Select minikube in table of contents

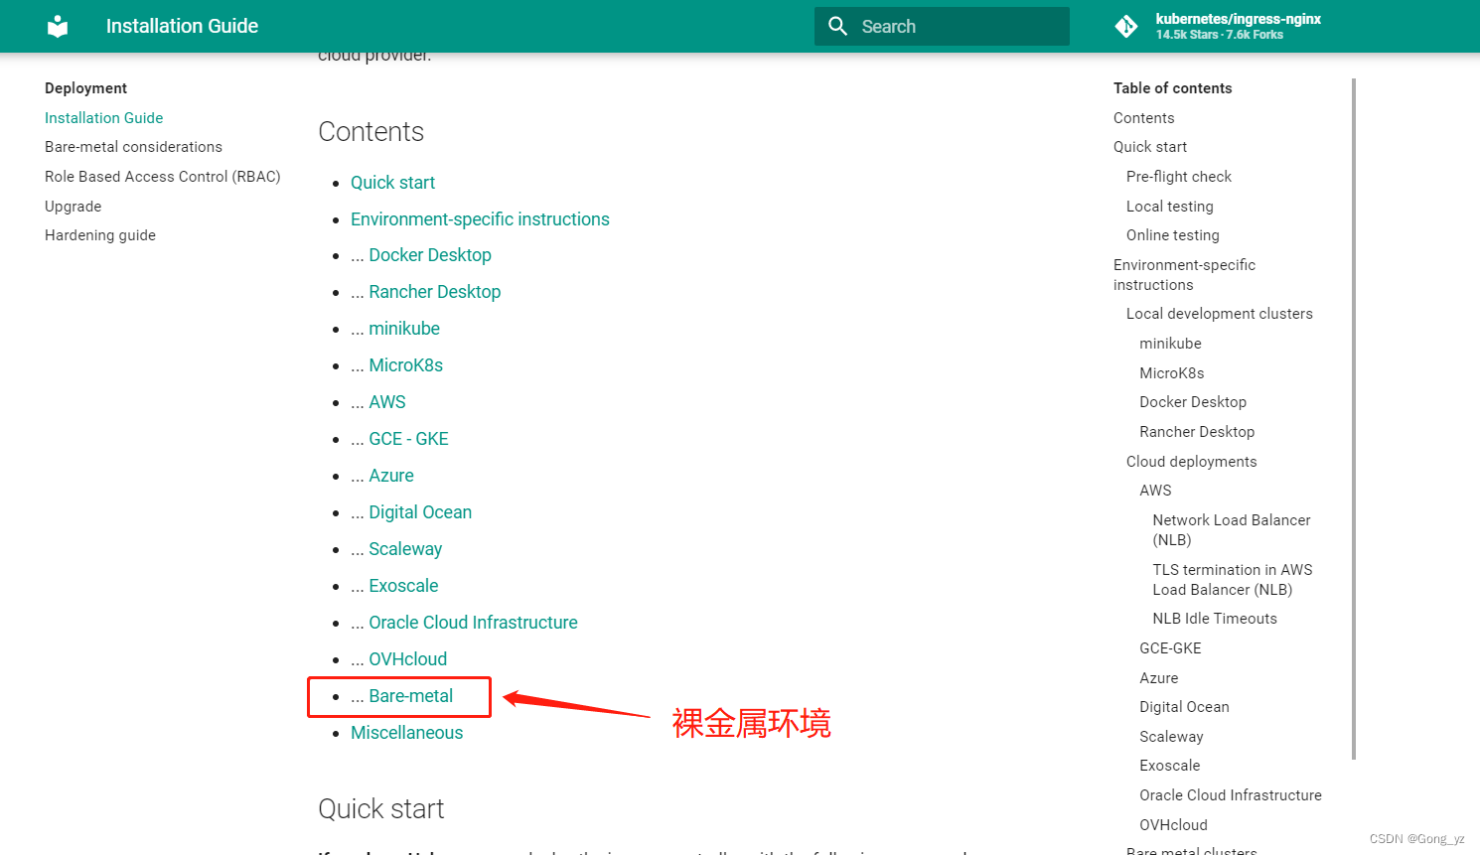(1170, 344)
